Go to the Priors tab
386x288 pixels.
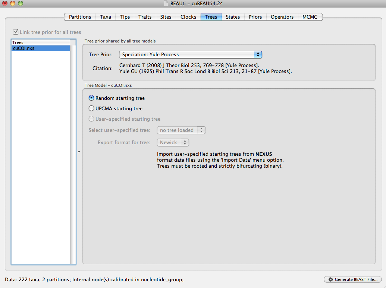tap(255, 17)
